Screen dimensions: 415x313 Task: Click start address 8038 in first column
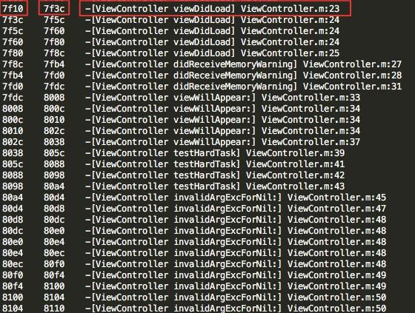pos(13,153)
